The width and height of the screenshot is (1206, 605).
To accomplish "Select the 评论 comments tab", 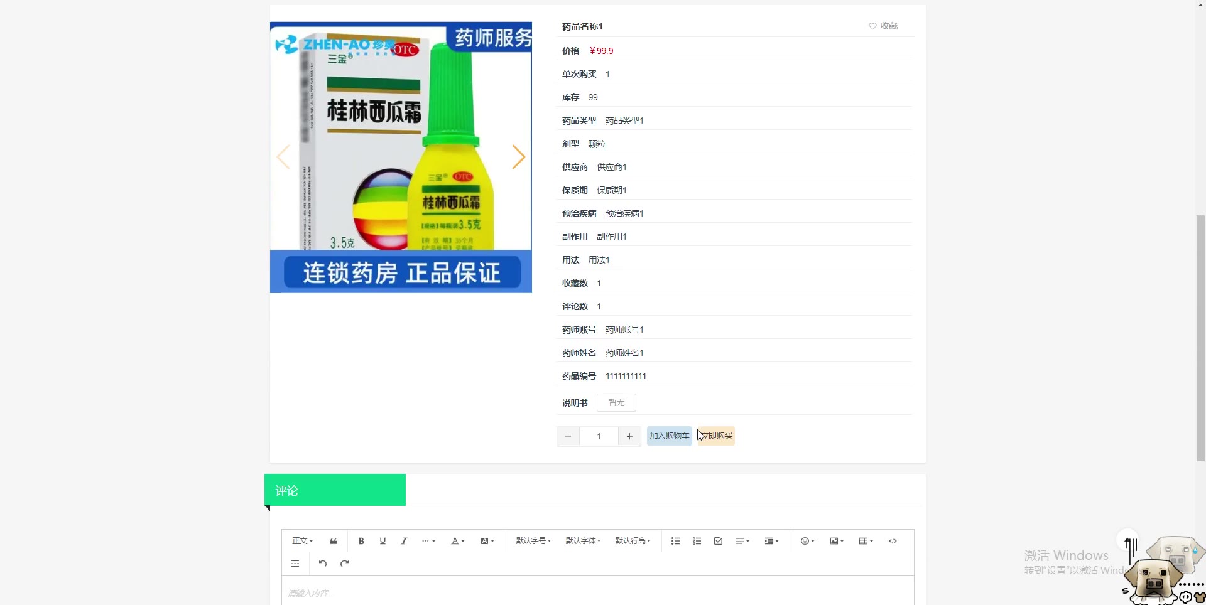I will point(335,490).
